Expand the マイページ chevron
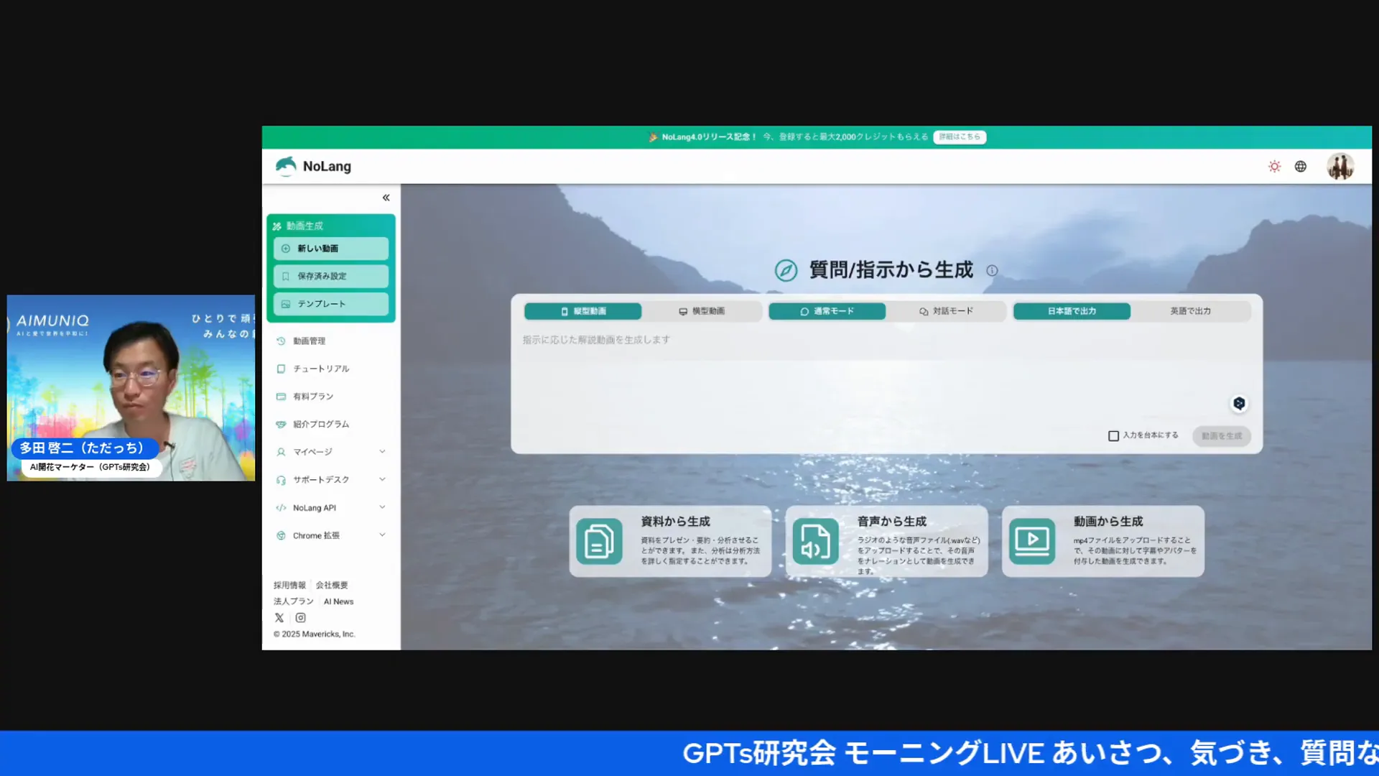Viewport: 1379px width, 776px height. [382, 452]
